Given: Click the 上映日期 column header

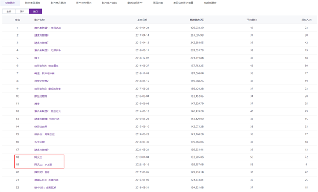Looking at the screenshot, I should point(142,20).
